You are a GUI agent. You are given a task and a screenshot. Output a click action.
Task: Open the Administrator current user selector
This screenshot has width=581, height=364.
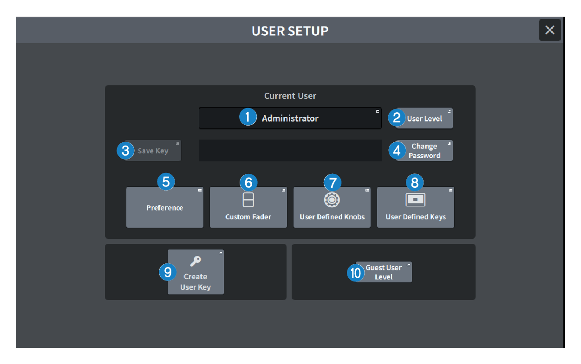click(x=290, y=118)
